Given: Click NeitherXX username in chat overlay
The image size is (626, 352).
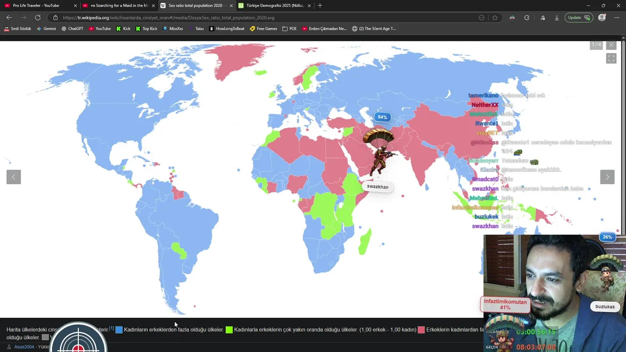Looking at the screenshot, I should pos(485,105).
